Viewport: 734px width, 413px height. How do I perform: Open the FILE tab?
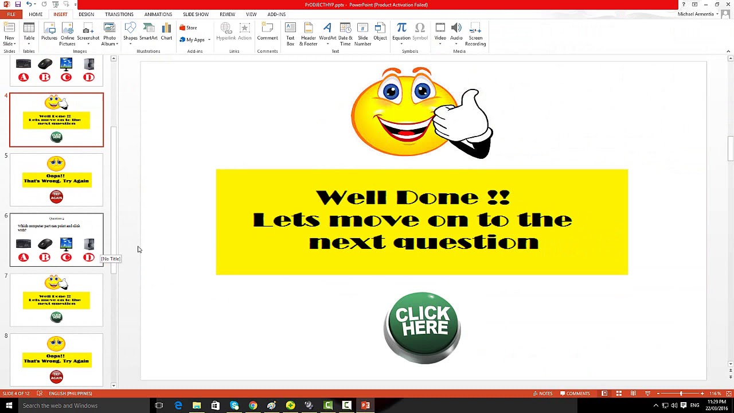[11, 14]
